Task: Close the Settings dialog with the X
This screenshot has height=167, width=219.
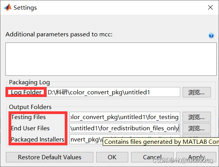Action: click(x=210, y=7)
